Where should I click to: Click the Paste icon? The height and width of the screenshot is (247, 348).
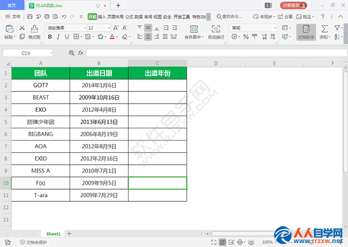pos(10,29)
